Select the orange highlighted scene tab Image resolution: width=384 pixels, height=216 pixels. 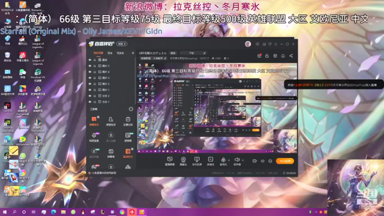(98, 53)
